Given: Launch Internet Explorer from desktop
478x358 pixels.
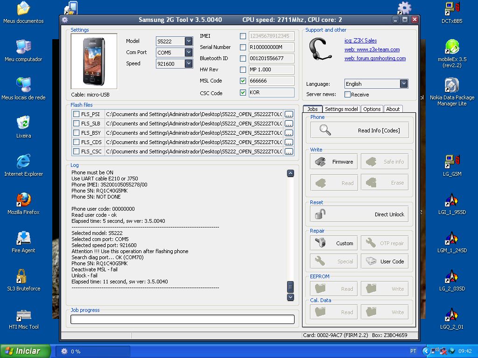Looking at the screenshot, I should (x=23, y=165).
